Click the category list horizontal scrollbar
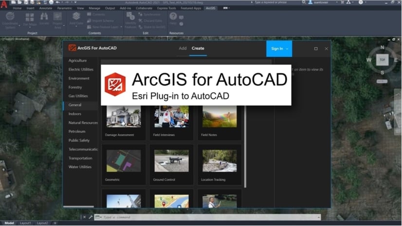The width and height of the screenshot is (402, 226). tap(78, 207)
